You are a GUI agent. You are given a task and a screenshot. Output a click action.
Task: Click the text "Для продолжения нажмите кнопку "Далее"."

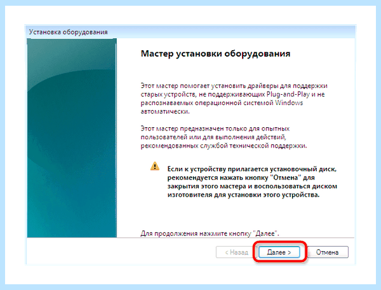210,233
